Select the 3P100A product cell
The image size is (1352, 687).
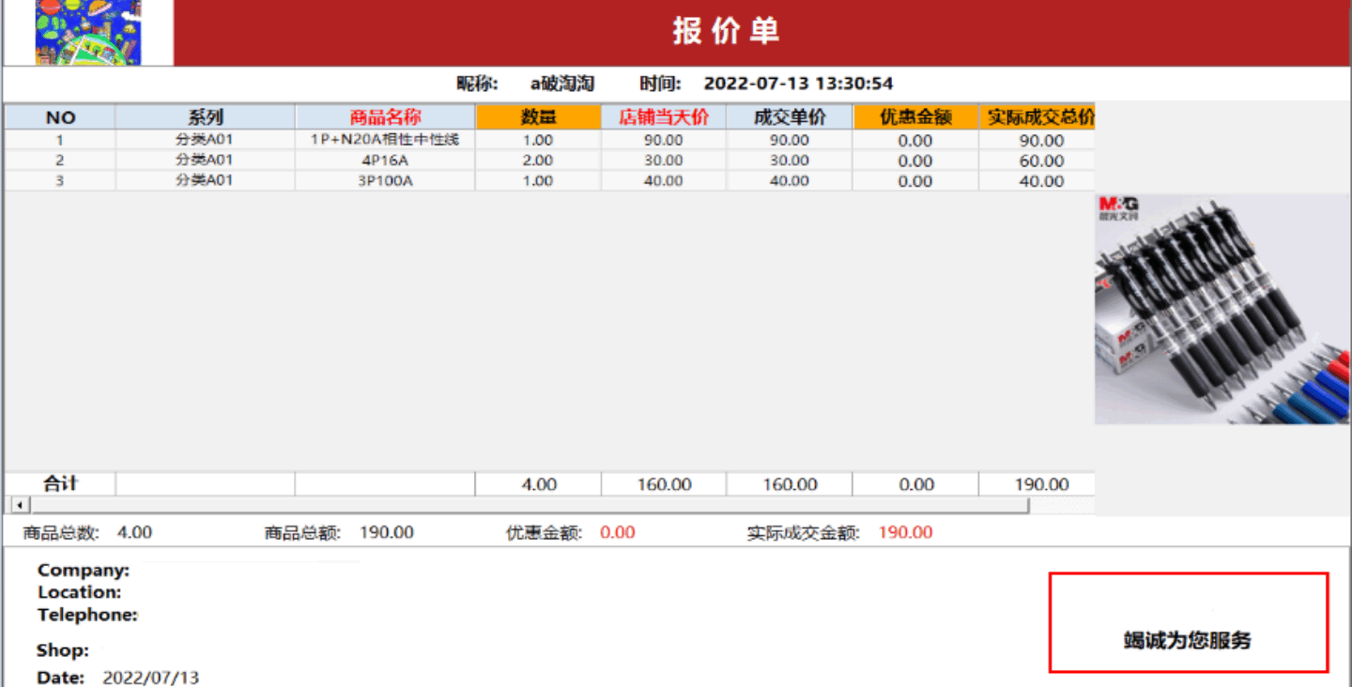385,181
